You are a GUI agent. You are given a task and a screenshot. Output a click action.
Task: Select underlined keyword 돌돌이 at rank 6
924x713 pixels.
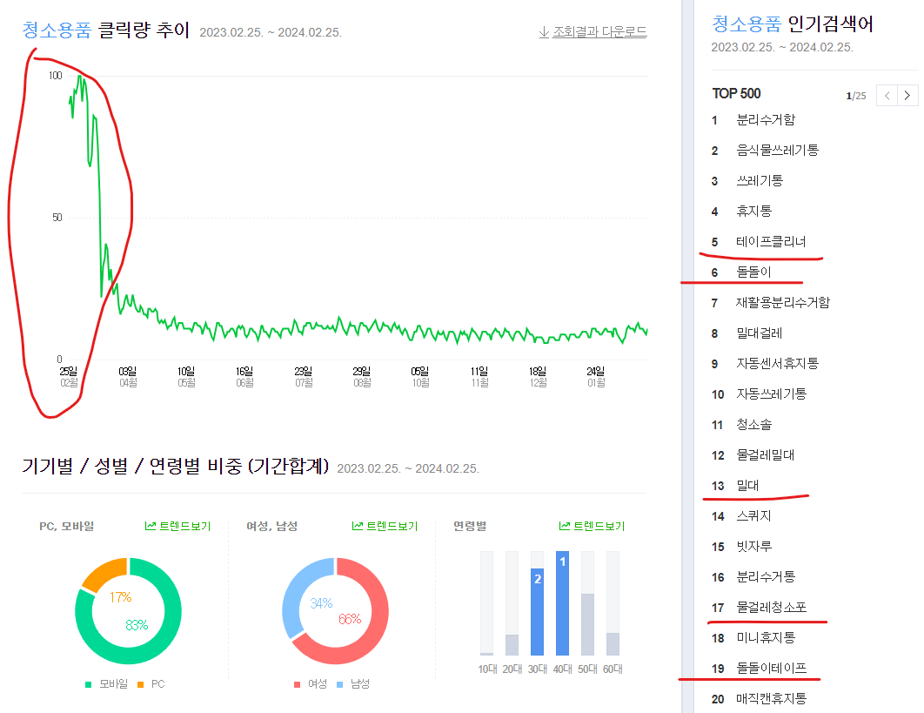tap(753, 272)
